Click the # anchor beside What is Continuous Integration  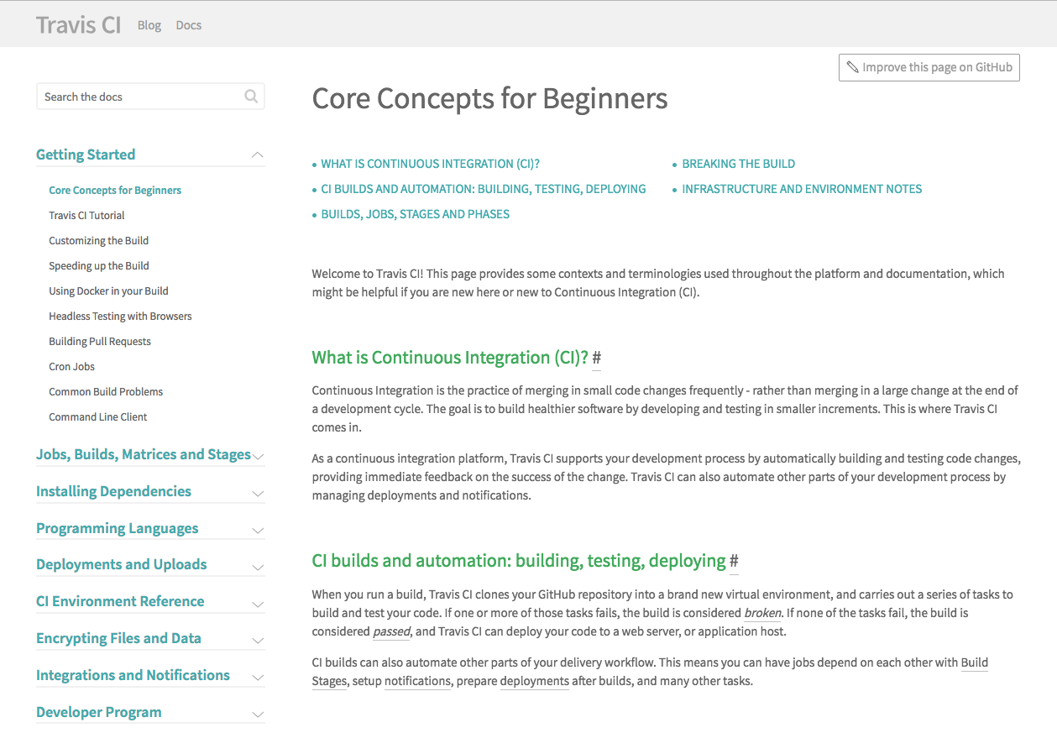pos(597,358)
